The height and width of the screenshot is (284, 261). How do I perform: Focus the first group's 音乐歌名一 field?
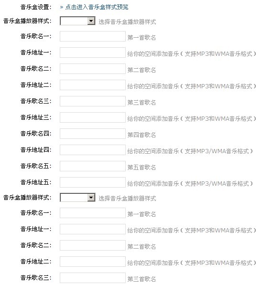tap(93, 36)
